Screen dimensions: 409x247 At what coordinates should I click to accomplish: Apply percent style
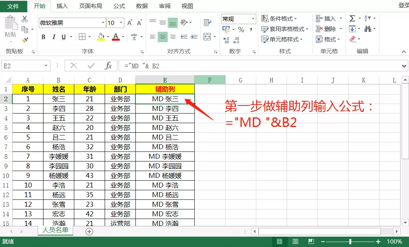[241, 30]
